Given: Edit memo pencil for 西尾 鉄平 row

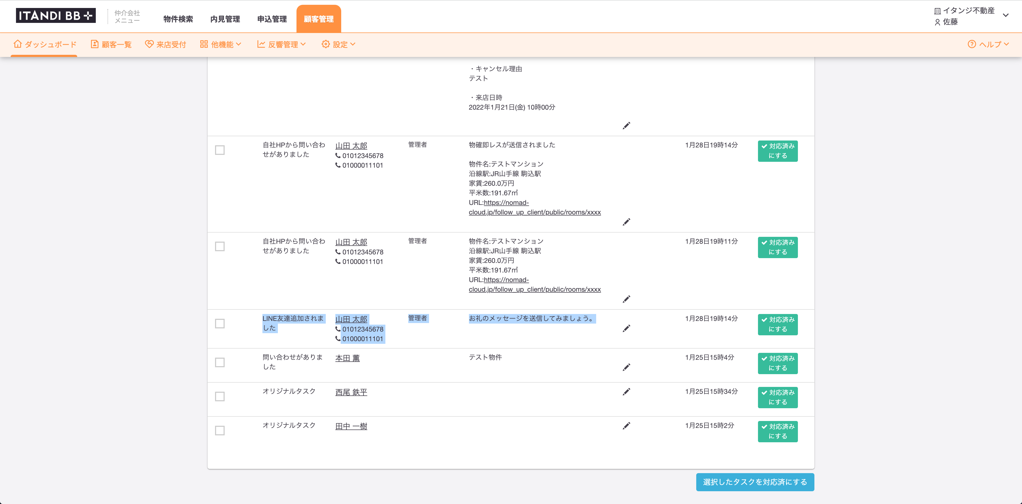Looking at the screenshot, I should click(x=627, y=392).
